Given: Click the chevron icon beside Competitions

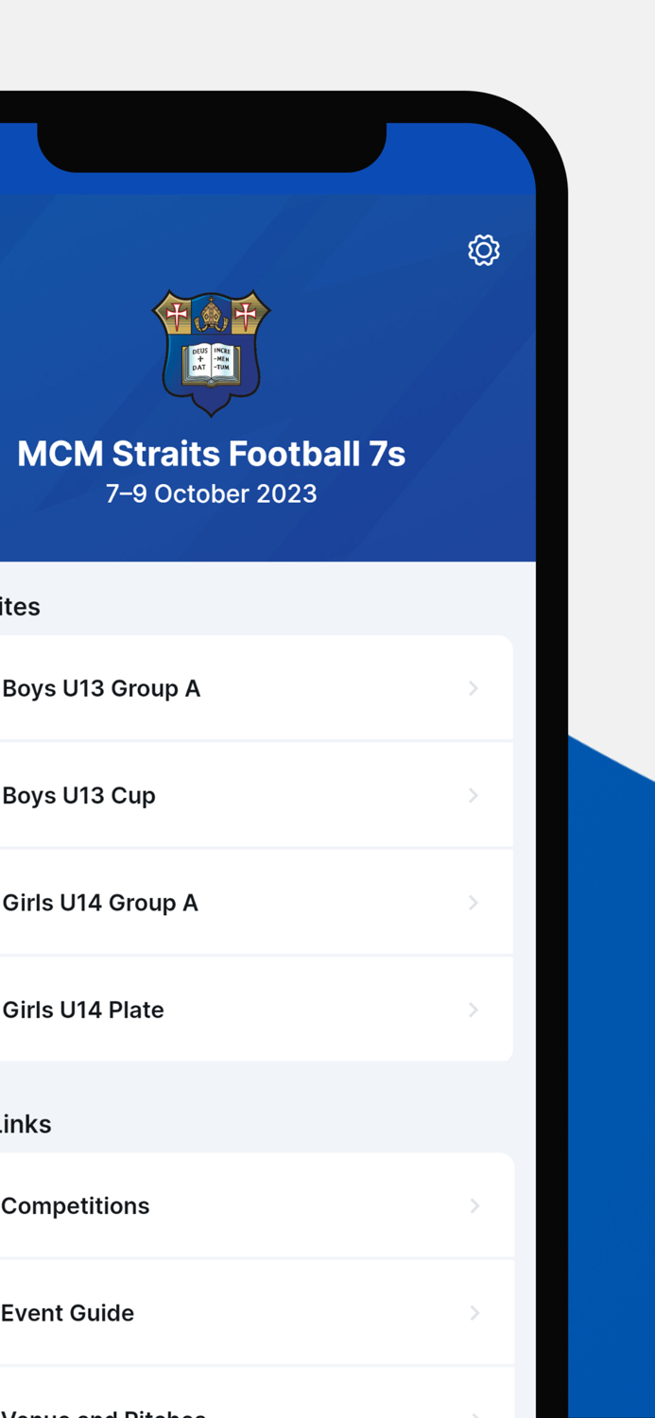Looking at the screenshot, I should (x=474, y=1205).
